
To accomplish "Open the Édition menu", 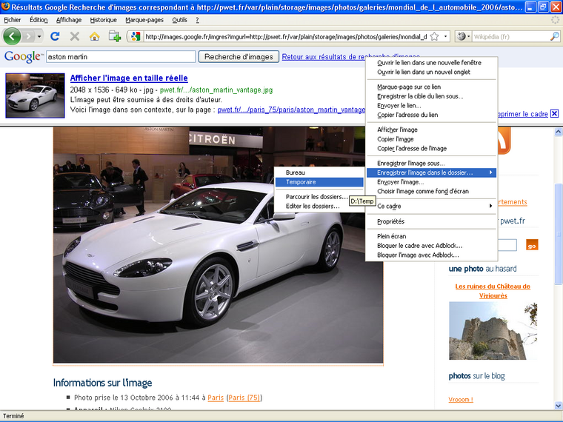I will coord(39,20).
